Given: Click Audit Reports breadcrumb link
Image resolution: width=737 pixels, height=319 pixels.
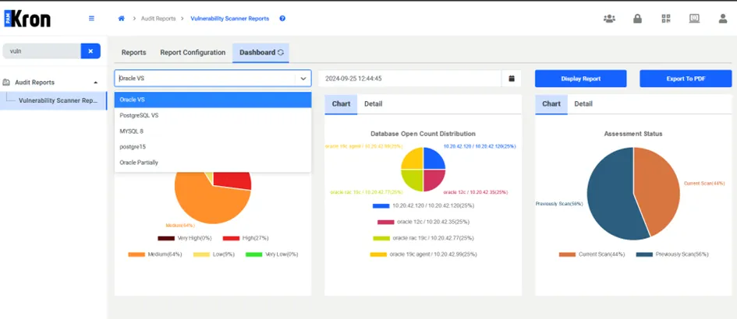Looking at the screenshot, I should [158, 19].
